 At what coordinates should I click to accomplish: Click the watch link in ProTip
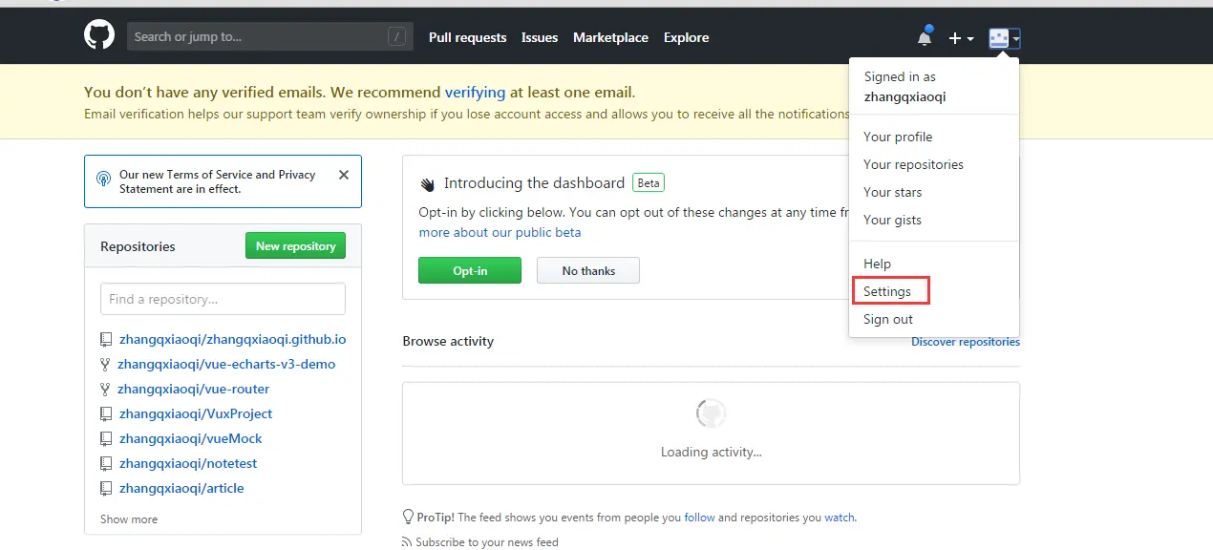coord(840,518)
